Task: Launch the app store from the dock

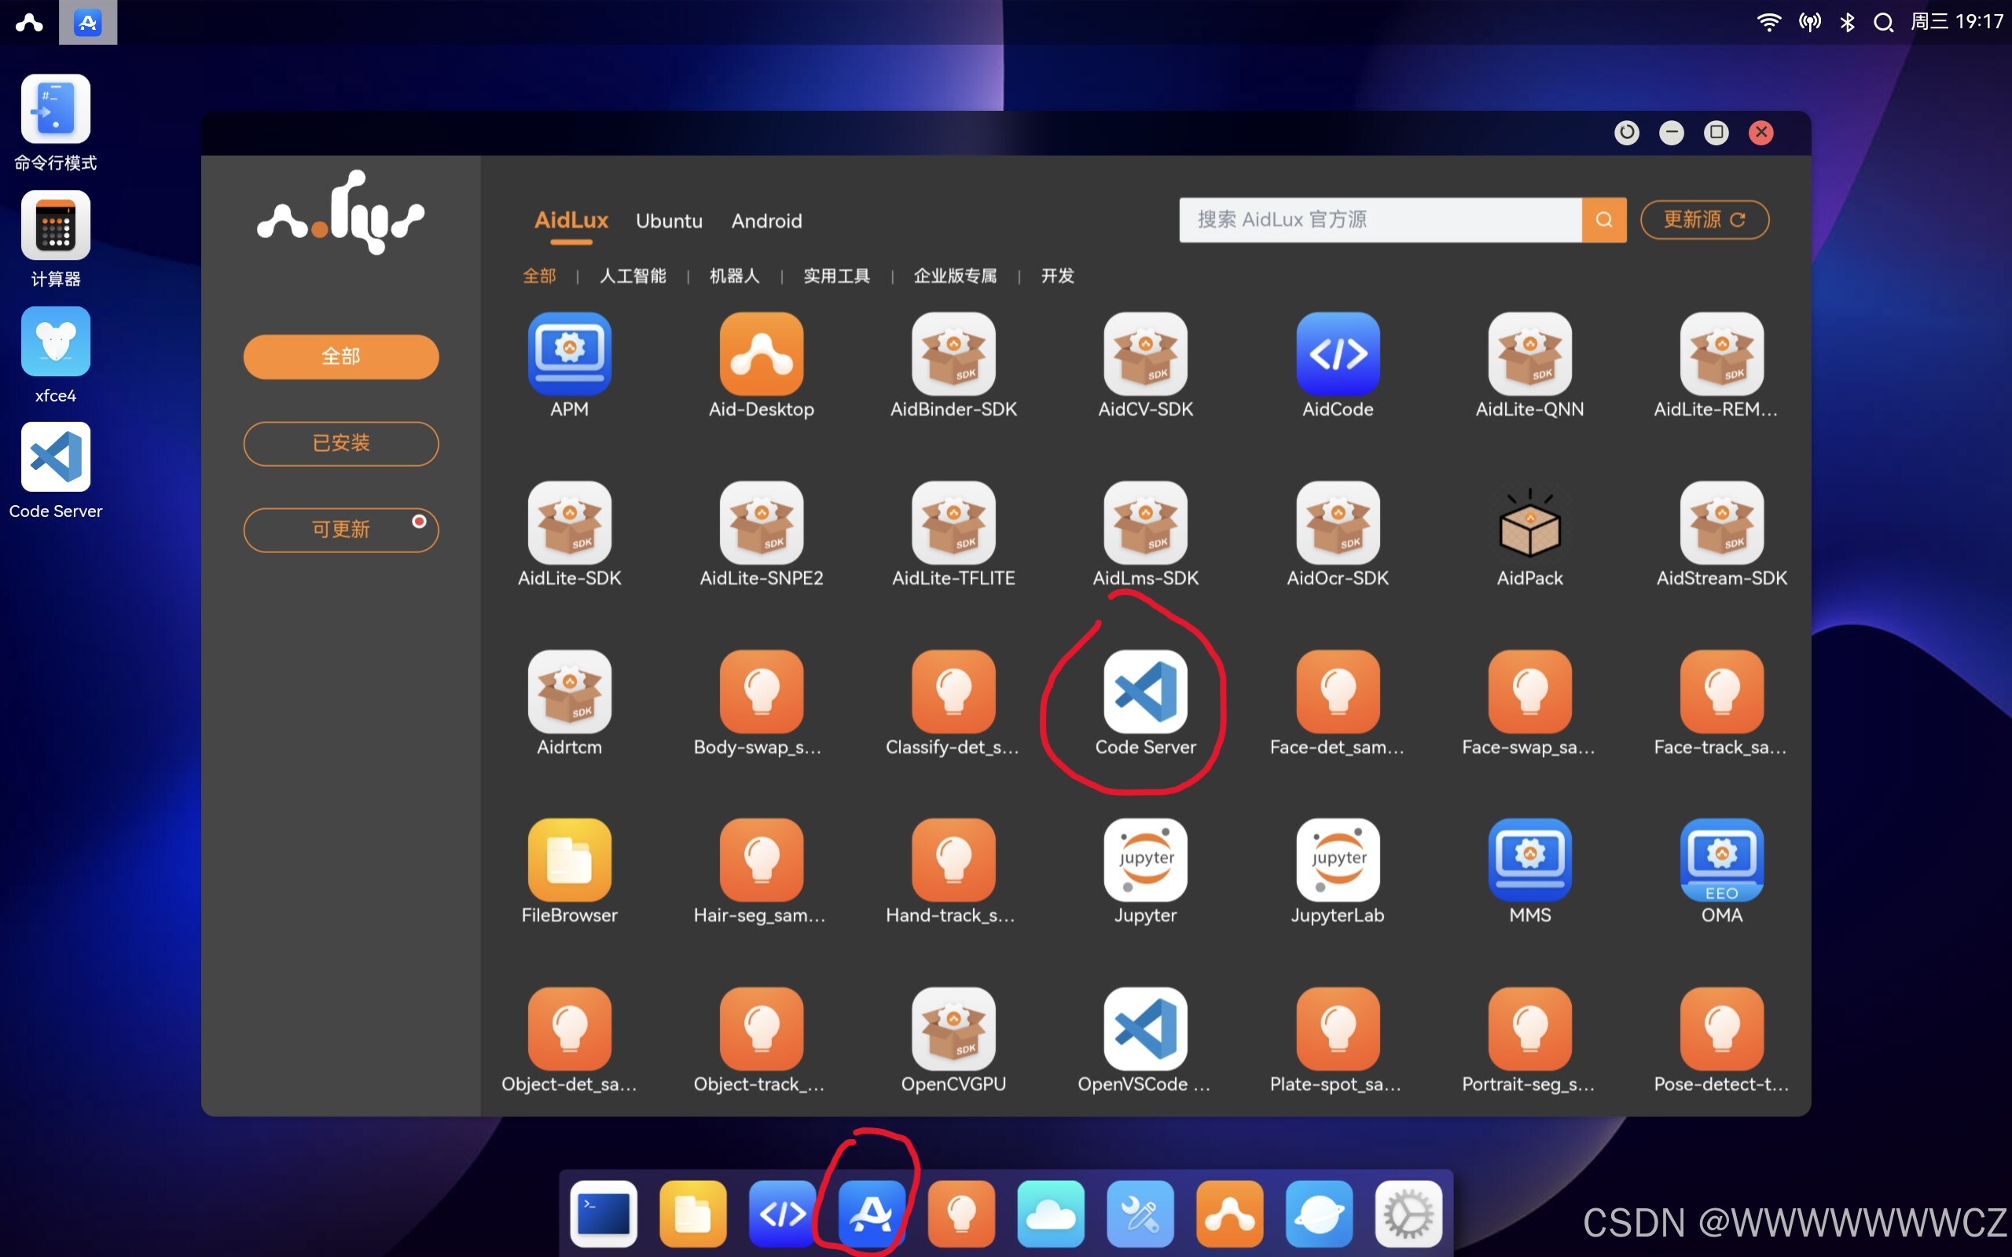Action: coord(871,1214)
